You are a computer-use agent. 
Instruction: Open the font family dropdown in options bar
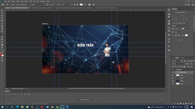pos(23,5)
